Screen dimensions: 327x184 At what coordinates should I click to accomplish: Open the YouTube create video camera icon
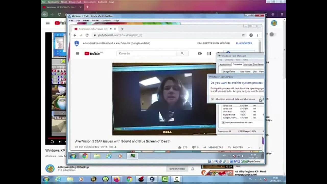point(200,53)
